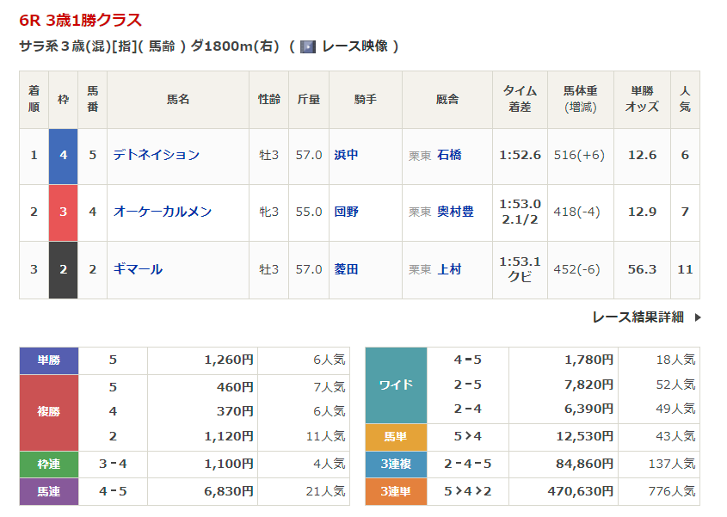Select jockey 菱田 link
This screenshot has width=727, height=517.
(346, 269)
